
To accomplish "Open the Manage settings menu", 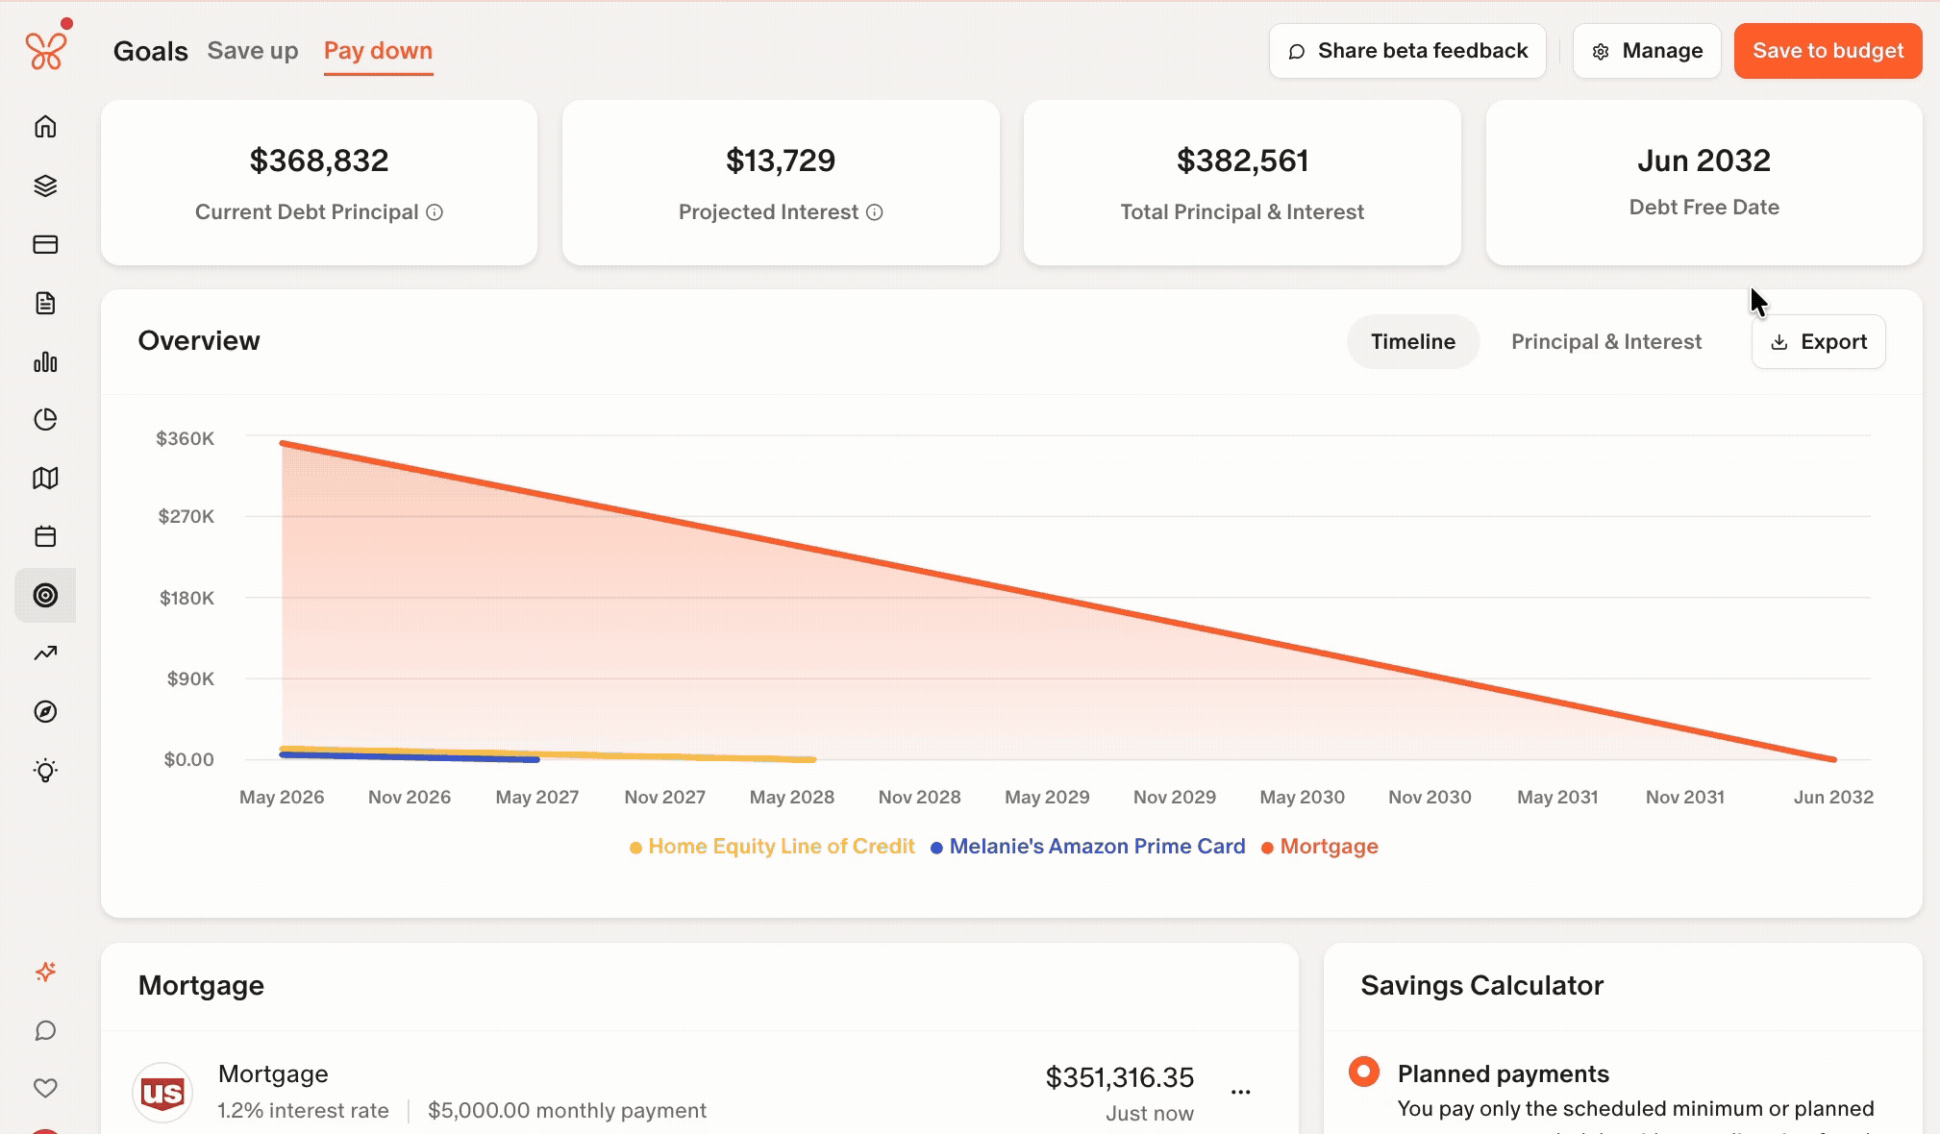I will [x=1647, y=51].
